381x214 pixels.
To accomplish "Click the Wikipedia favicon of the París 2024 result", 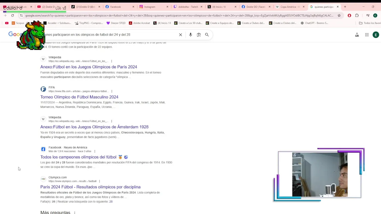I will [43, 59].
